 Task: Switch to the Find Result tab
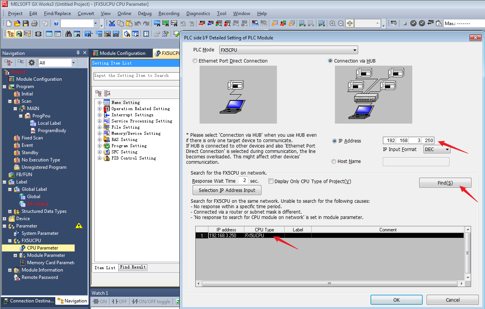point(133,267)
